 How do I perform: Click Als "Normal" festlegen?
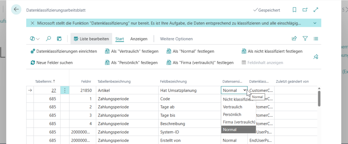click(x=190, y=51)
